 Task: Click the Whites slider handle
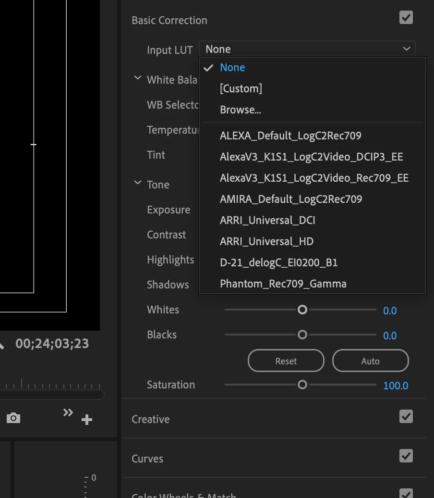tap(302, 310)
